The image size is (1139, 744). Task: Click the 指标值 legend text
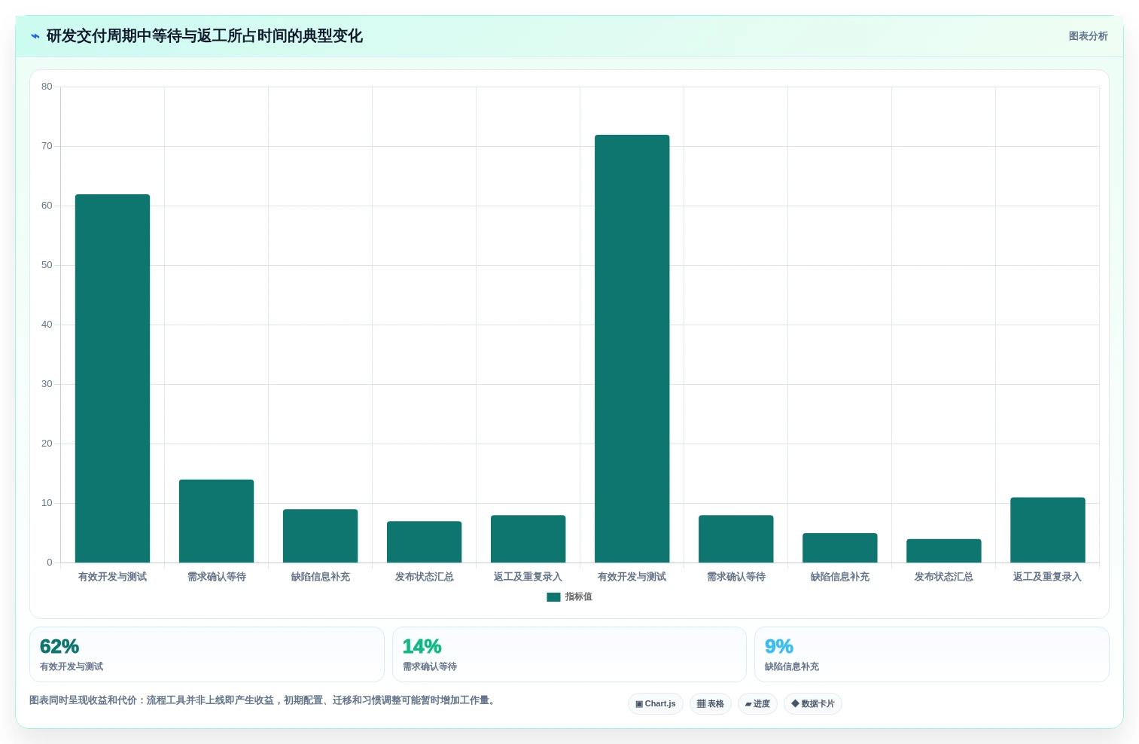tap(579, 596)
